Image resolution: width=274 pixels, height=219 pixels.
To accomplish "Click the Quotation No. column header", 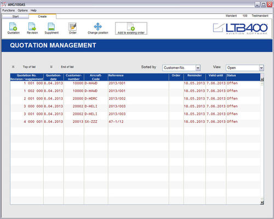I will coord(27,77).
